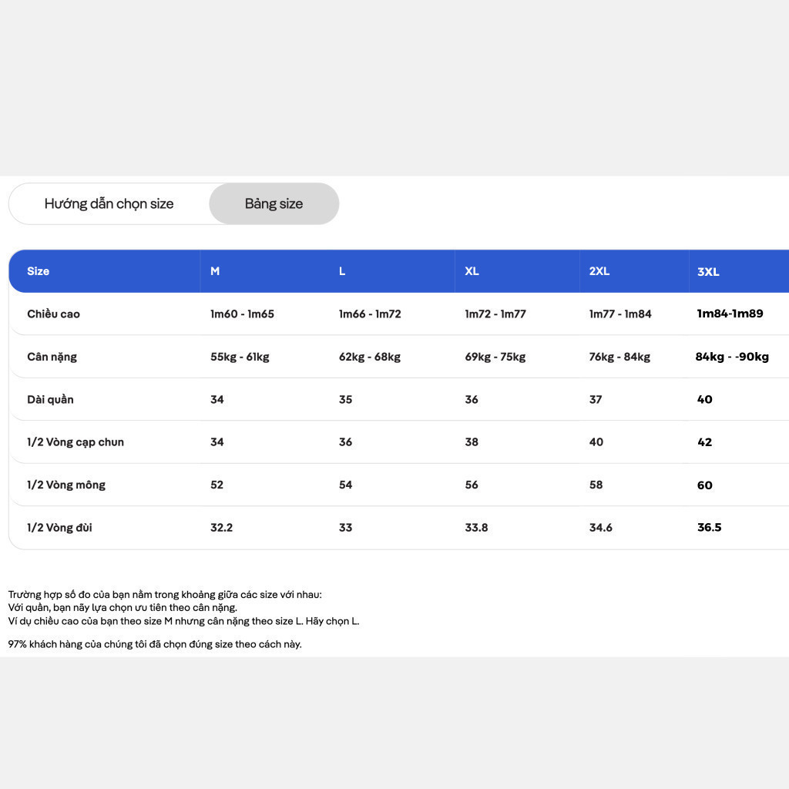
Task: Click the Size column header
Action: pos(39,271)
